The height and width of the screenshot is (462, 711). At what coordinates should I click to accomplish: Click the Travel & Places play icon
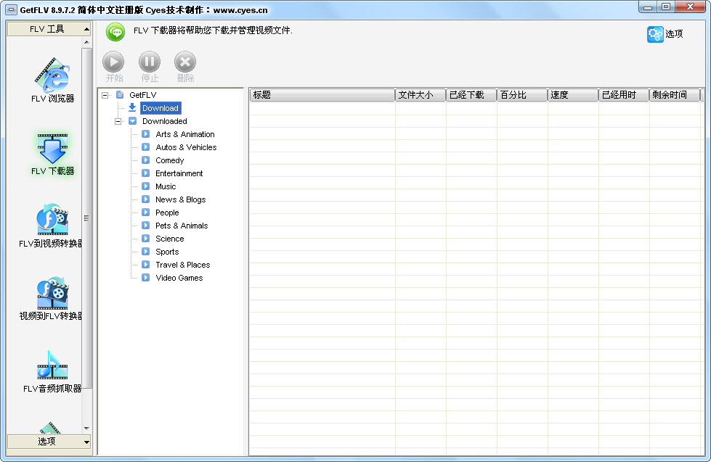tap(145, 265)
